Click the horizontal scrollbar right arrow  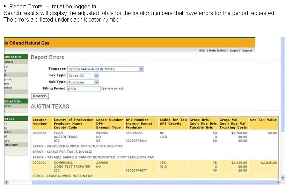tap(278, 182)
